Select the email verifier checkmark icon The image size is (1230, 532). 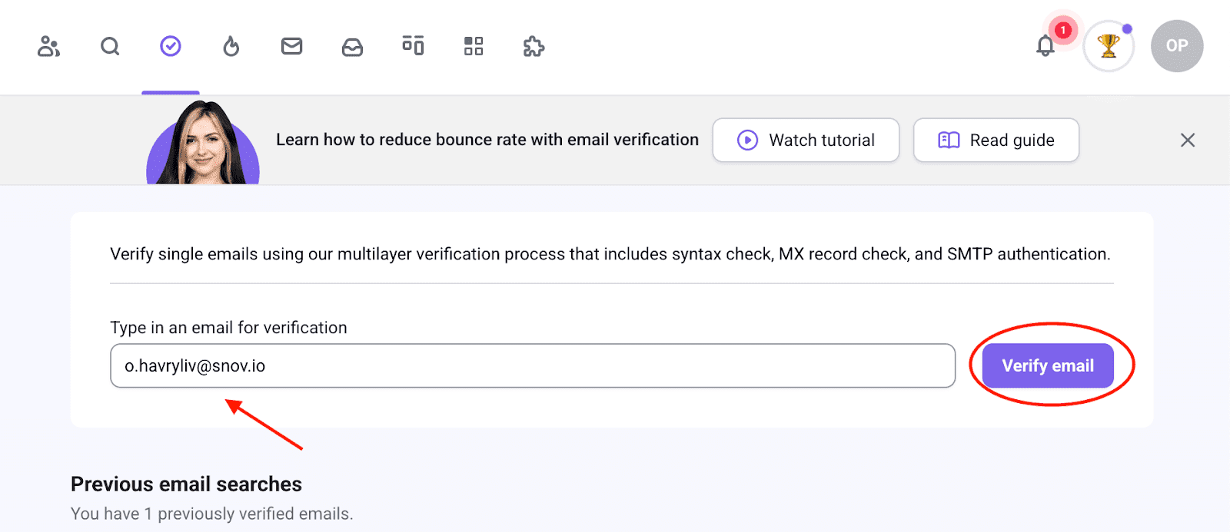tap(171, 47)
